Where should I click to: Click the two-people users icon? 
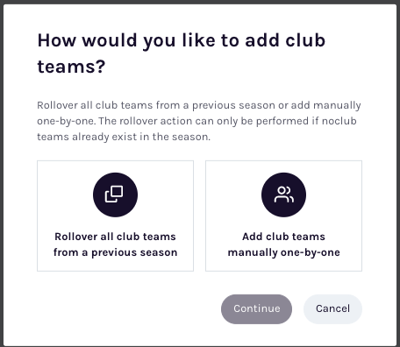point(284,195)
